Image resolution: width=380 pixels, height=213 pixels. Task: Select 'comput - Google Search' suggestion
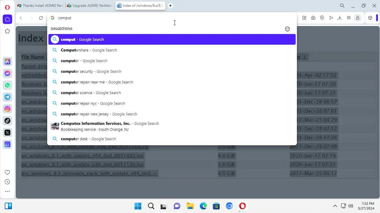(x=172, y=39)
